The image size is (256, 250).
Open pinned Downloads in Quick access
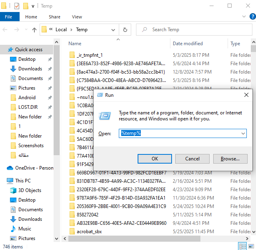point(30,69)
